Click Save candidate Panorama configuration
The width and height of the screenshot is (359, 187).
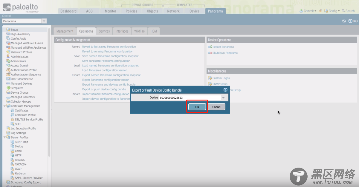click(x=106, y=61)
